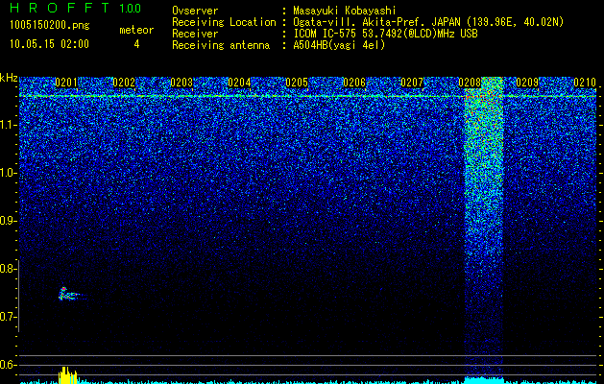Click the 0.7 frequency axis label

8,317
